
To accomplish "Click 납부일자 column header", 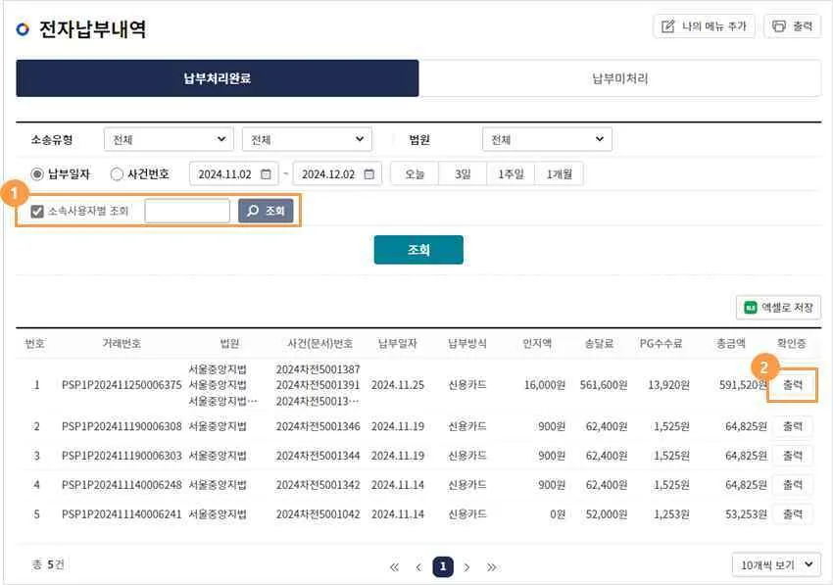I will (397, 343).
